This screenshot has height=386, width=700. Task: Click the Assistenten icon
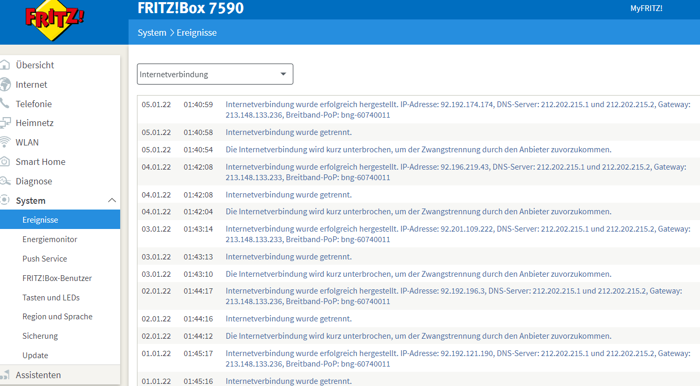pyautogui.click(x=5, y=375)
